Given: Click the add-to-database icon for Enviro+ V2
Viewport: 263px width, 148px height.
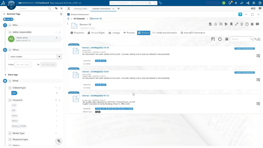Looking at the screenshot, I should pyautogui.click(x=210, y=24).
